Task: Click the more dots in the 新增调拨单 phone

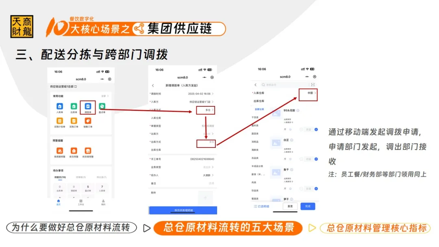Action: pyautogui.click(x=204, y=78)
